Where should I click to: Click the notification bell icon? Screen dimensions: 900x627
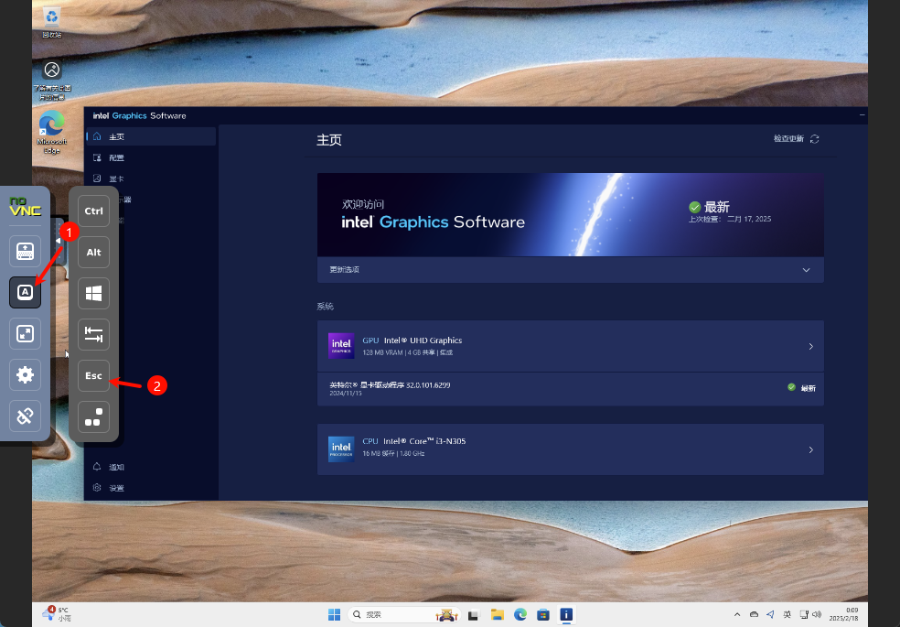click(x=97, y=466)
